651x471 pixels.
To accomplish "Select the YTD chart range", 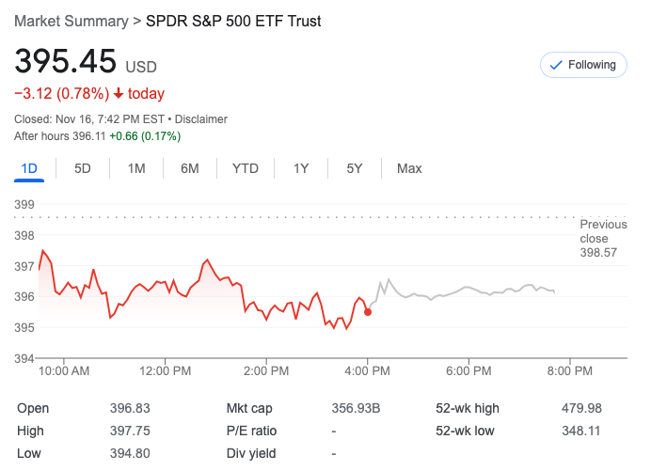I will pos(246,168).
